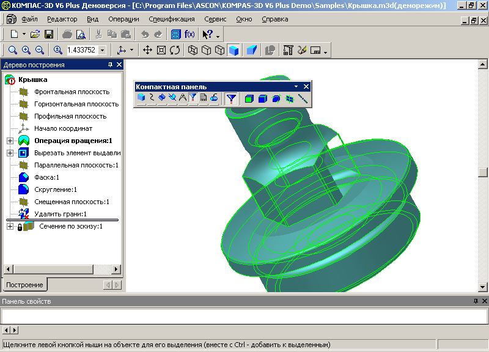Click the Show All fit-to-window icon
Viewport: 489px width, 352px height.
pyautogui.click(x=161, y=50)
